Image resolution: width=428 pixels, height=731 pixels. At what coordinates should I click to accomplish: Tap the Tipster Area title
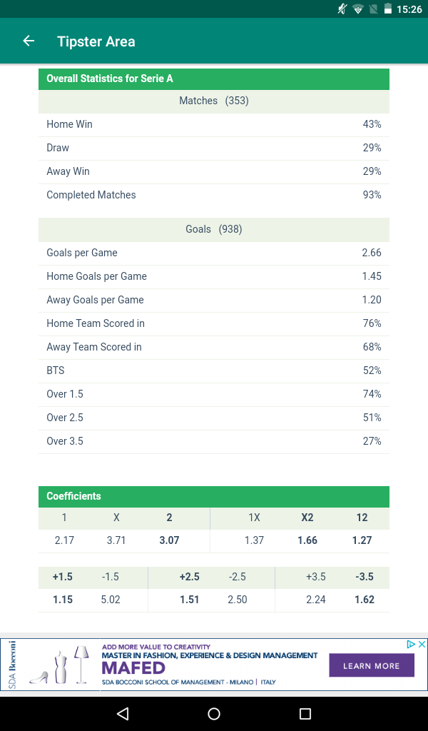coord(96,41)
